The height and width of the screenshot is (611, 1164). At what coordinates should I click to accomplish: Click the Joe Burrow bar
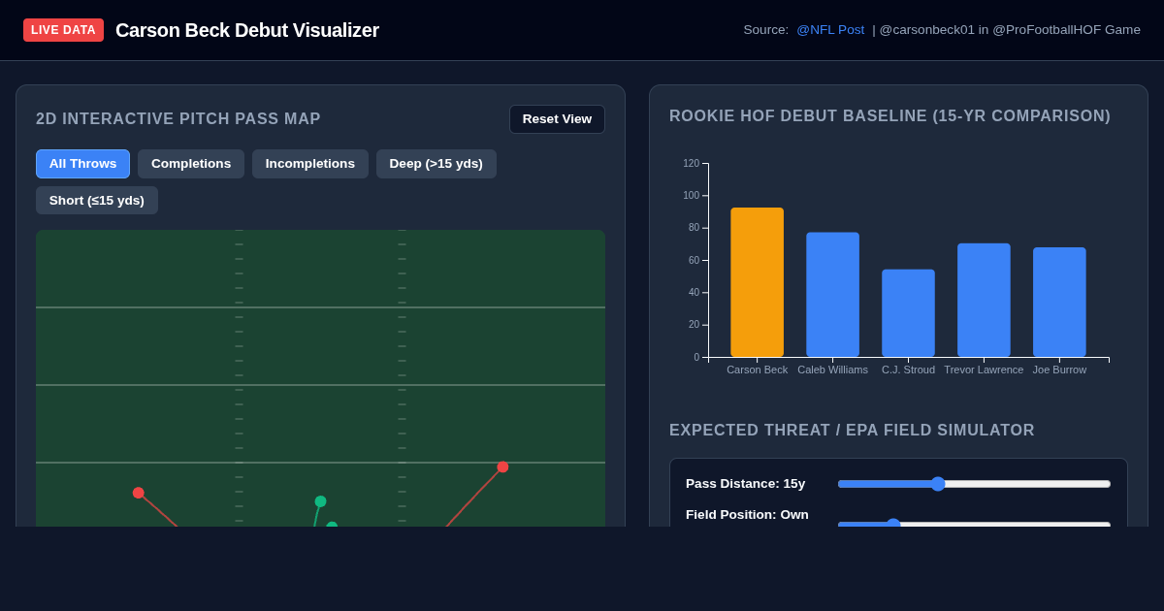(x=1059, y=303)
